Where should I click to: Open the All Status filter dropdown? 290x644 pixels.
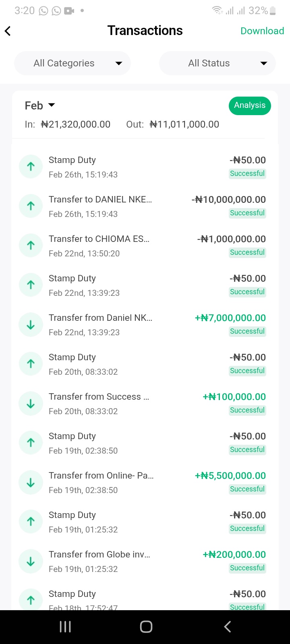[x=217, y=63]
